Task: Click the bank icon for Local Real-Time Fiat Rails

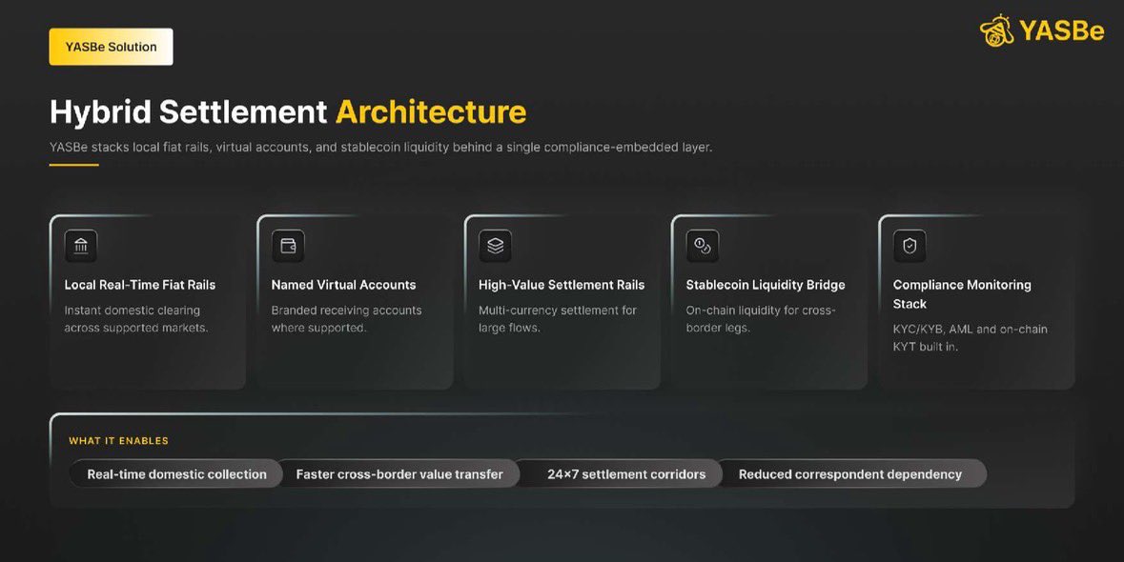Action: point(81,246)
